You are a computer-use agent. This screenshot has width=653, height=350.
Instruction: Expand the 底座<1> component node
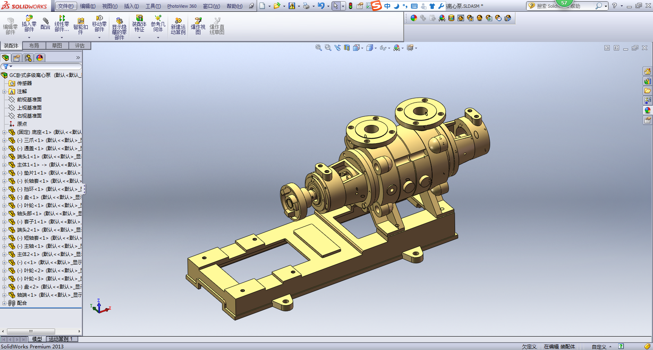4,132
